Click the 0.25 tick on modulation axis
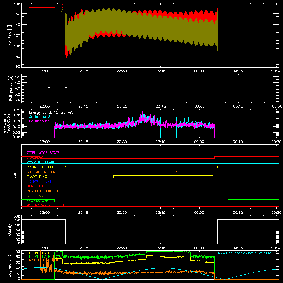This screenshot has width=283, height=283. point(17,110)
